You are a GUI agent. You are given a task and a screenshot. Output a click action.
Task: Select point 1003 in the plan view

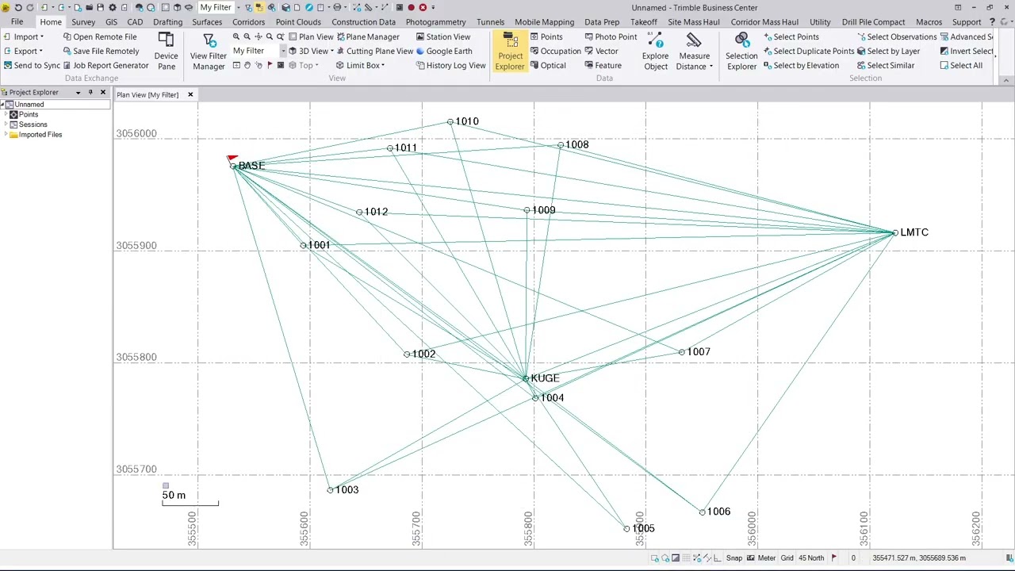pyautogui.click(x=330, y=489)
